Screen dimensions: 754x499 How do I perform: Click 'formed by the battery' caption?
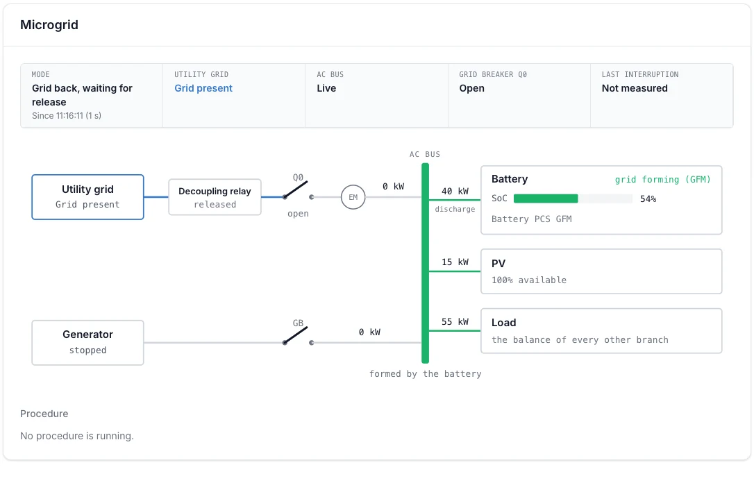coord(425,374)
